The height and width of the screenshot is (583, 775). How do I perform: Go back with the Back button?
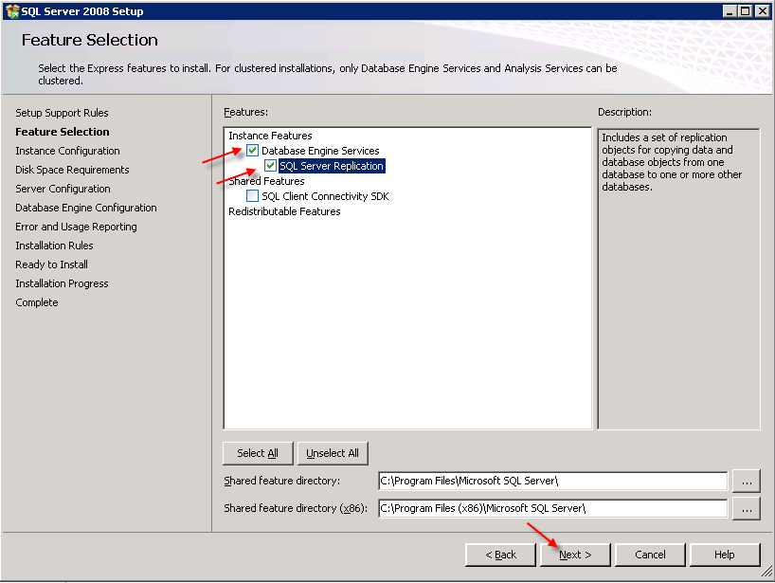tap(500, 555)
